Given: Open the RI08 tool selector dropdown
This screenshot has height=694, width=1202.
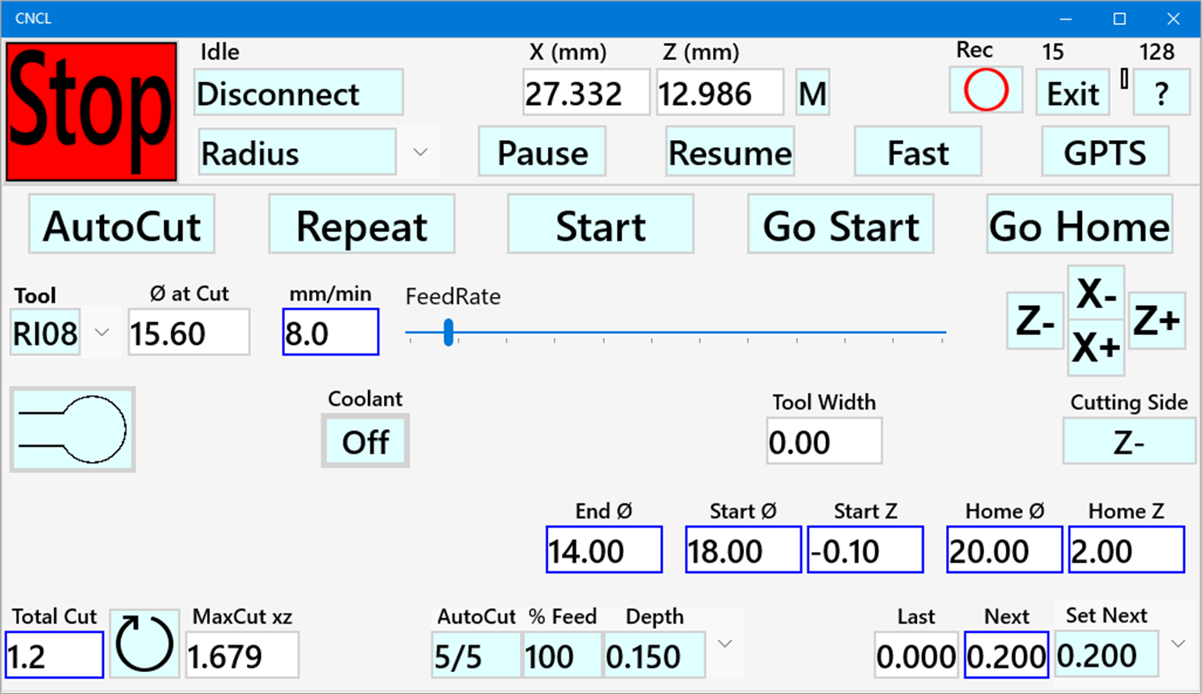Looking at the screenshot, I should pyautogui.click(x=101, y=332).
